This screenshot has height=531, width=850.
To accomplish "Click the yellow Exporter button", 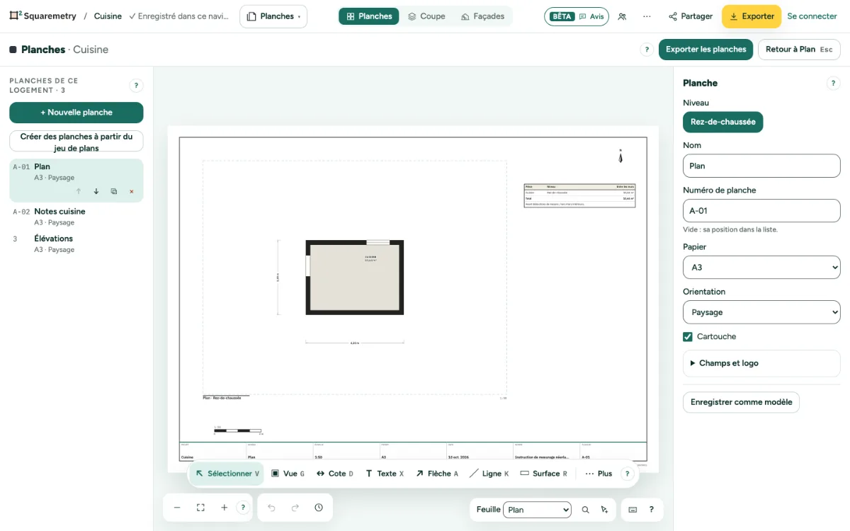I will pyautogui.click(x=752, y=16).
